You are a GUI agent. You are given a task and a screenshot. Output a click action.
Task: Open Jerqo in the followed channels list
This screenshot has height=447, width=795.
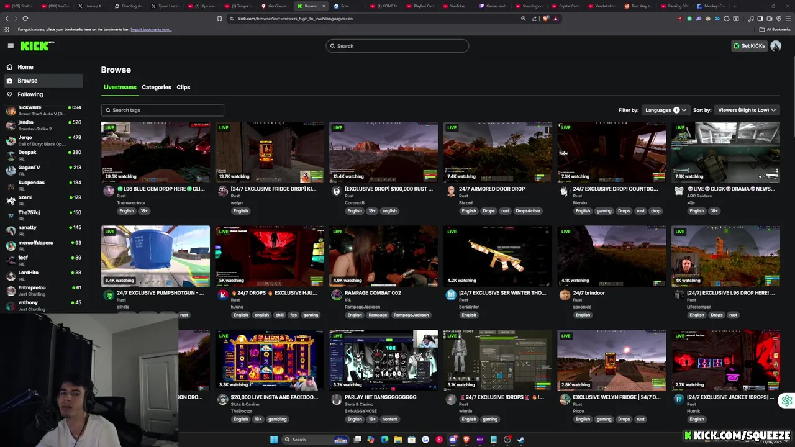43,140
